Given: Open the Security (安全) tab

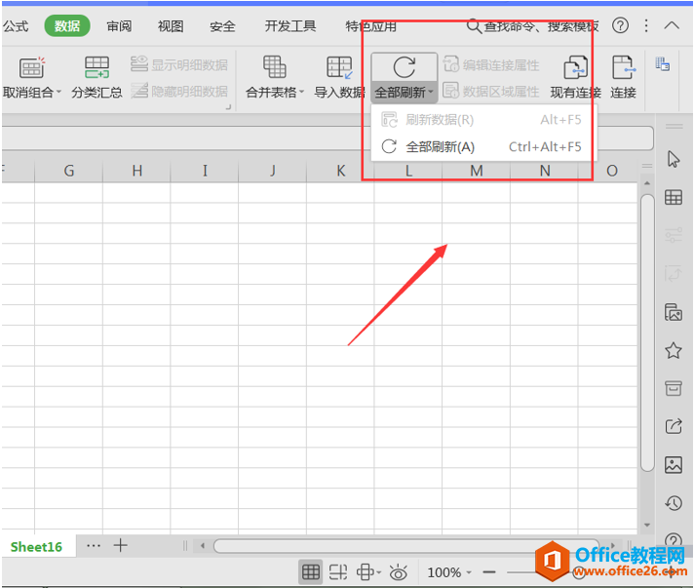Looking at the screenshot, I should click(x=222, y=26).
